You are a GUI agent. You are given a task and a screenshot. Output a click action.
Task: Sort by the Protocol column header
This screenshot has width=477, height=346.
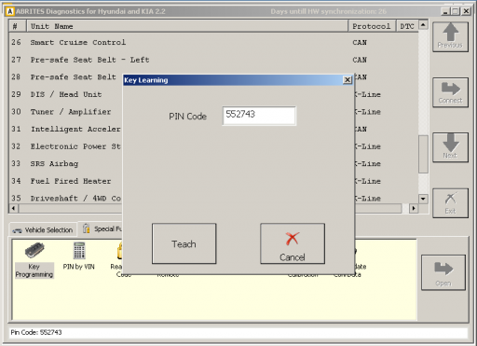(x=372, y=26)
